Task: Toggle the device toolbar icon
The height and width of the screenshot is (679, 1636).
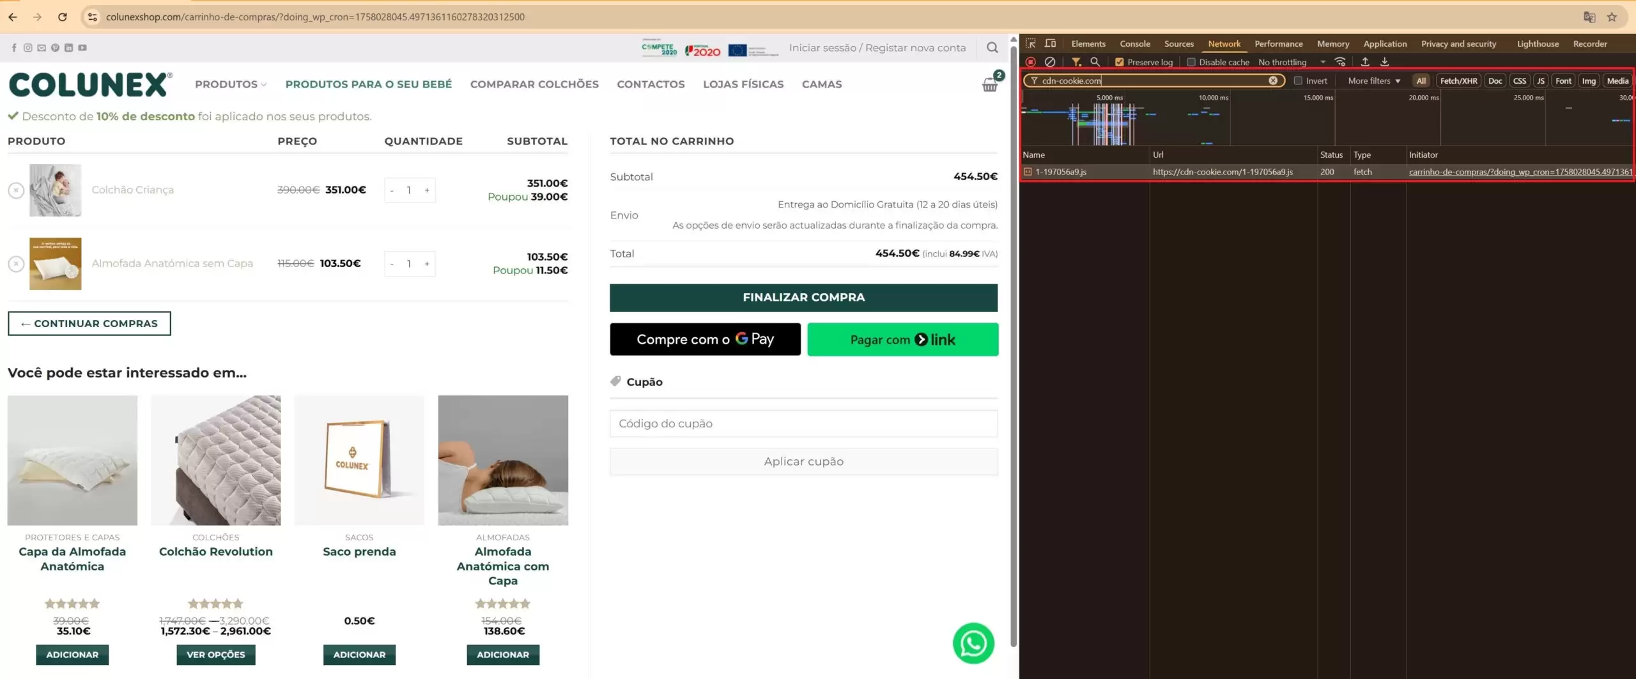Action: 1050,43
